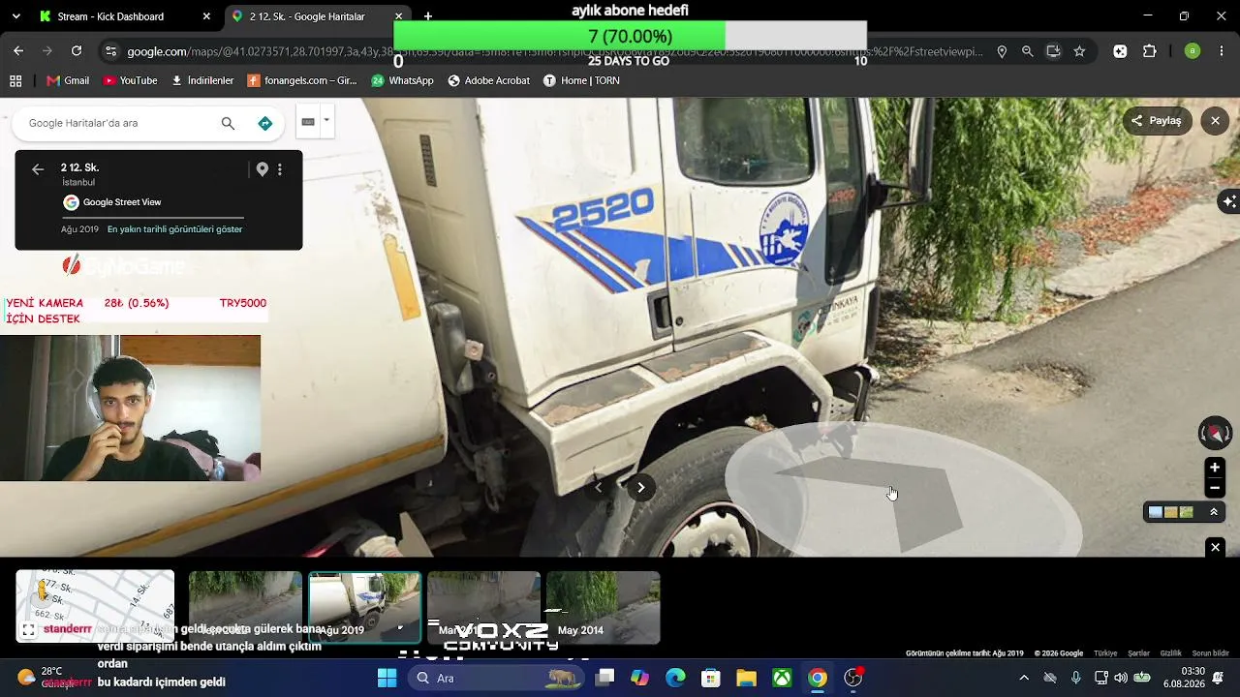Open the YouTube bookmark
Image resolution: width=1240 pixels, height=697 pixels.
pos(130,80)
